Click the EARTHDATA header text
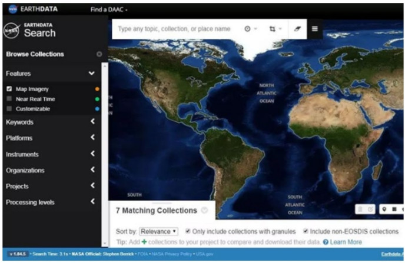Viewport: 405px width, 263px height. click(39, 9)
